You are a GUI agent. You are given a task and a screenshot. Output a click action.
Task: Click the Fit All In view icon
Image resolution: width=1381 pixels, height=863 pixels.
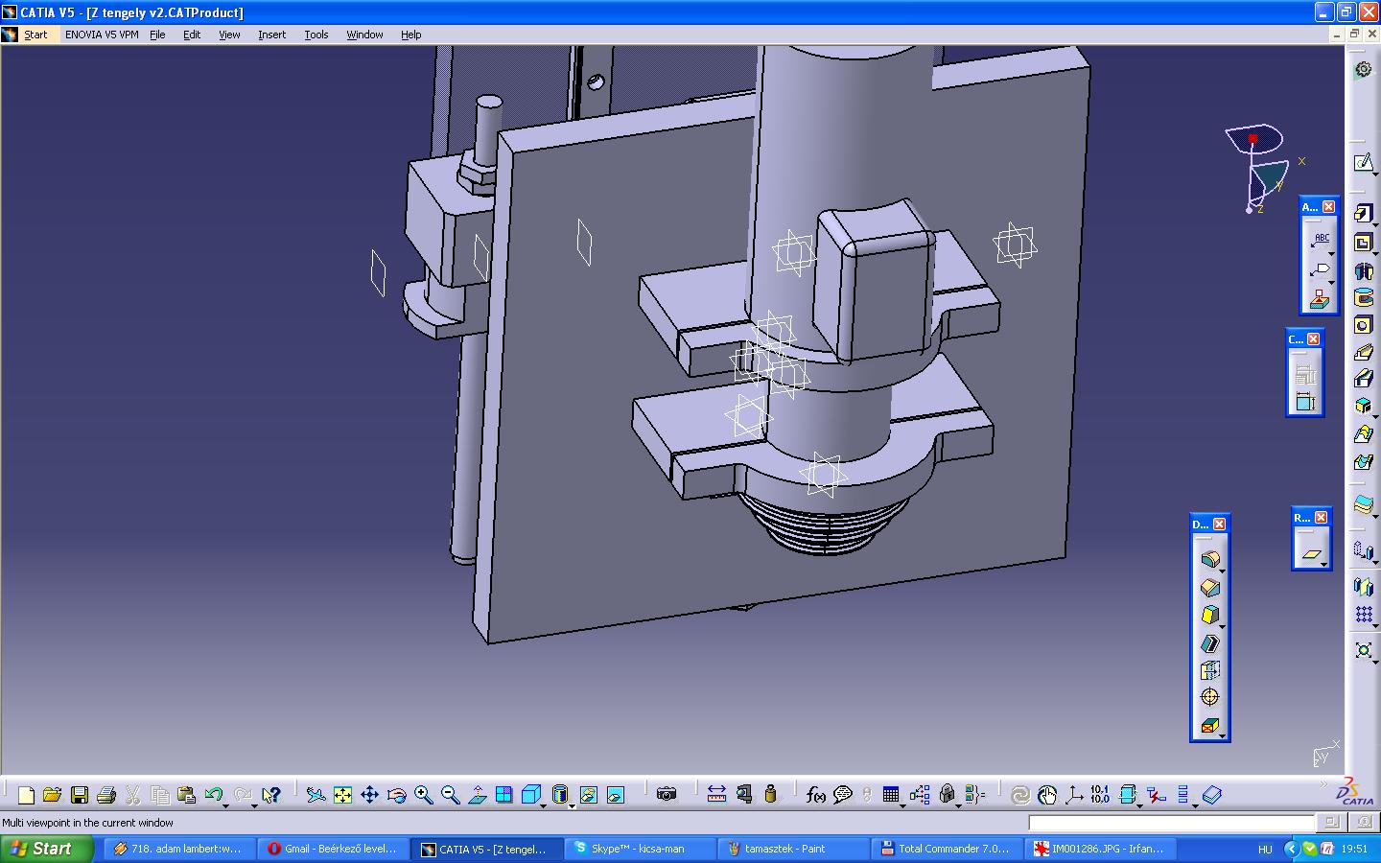pos(342,795)
